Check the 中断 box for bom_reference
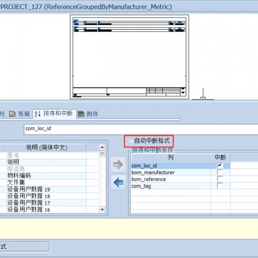This screenshot has width=258, height=258. point(220,179)
